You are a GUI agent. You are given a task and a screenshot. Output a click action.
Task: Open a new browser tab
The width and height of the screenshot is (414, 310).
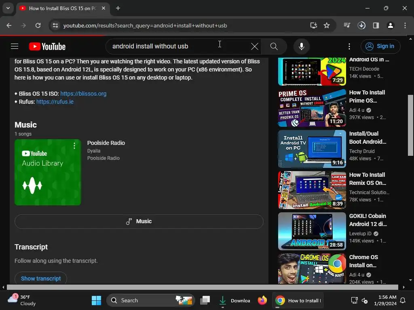[118, 8]
